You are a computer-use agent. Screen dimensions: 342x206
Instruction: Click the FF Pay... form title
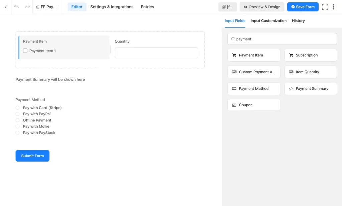click(x=49, y=7)
